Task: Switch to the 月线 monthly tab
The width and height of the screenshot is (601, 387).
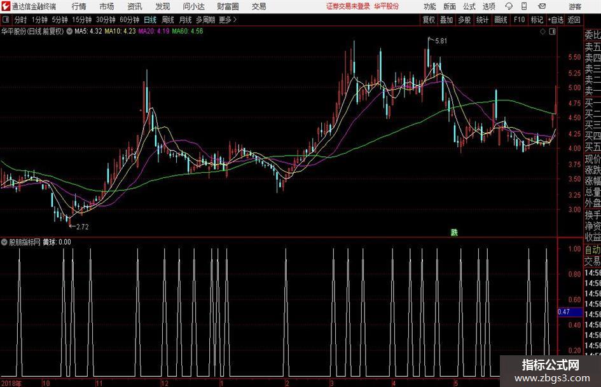Action: tap(186, 20)
